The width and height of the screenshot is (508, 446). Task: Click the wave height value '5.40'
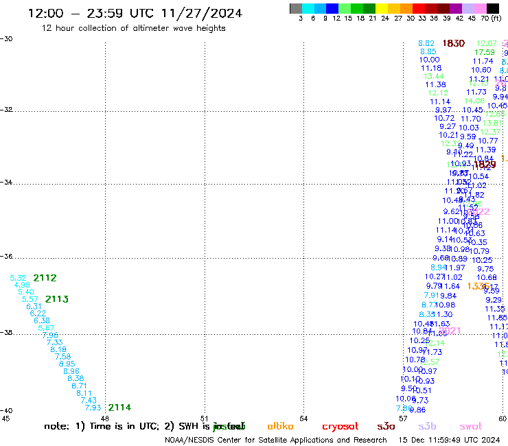coord(26,292)
